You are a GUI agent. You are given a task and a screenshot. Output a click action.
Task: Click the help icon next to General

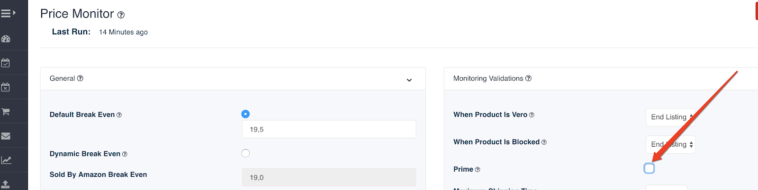point(80,78)
